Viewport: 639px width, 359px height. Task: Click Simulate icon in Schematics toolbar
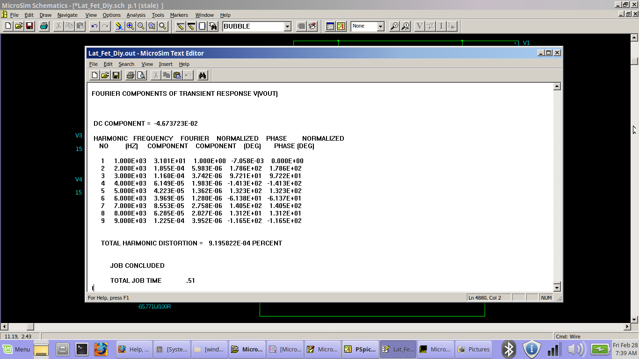pos(341,26)
